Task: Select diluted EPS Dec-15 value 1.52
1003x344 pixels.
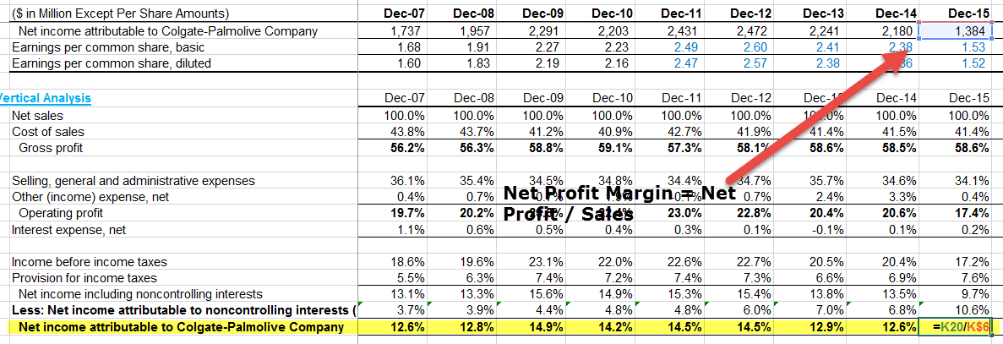Action: [956, 63]
